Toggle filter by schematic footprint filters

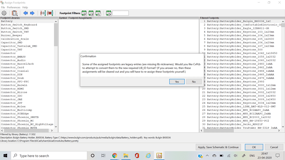tap(84, 13)
